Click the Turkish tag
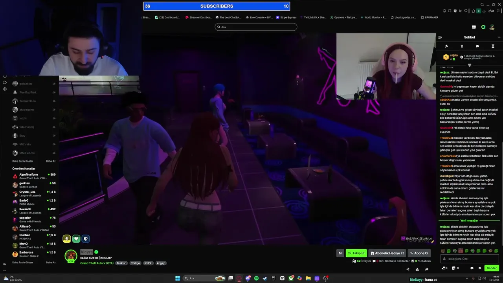Image resolution: width=503 pixels, height=283 pixels. [121, 263]
